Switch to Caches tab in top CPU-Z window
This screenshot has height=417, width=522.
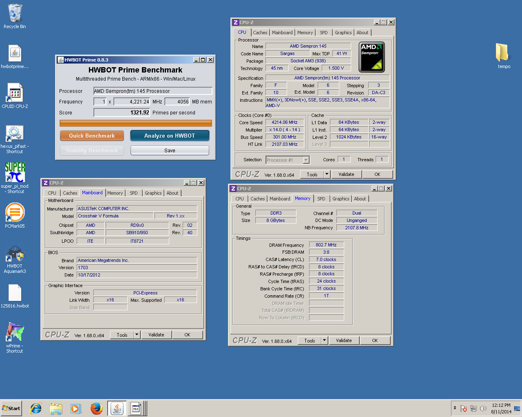click(260, 33)
